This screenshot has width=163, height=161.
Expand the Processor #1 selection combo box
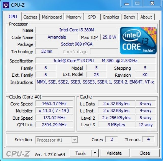57,140
